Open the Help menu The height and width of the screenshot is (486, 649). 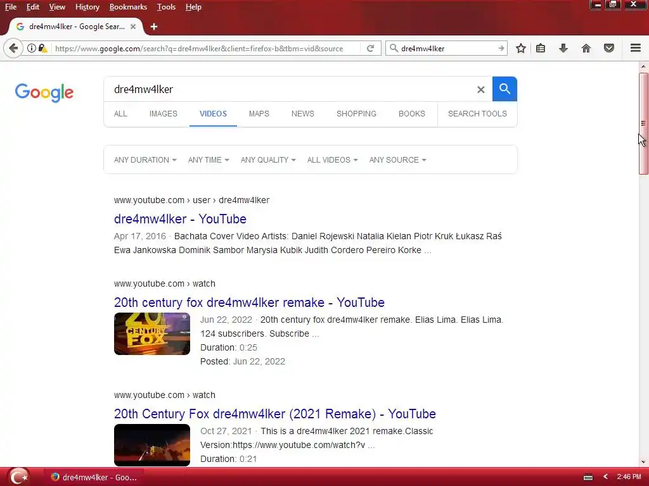193,7
